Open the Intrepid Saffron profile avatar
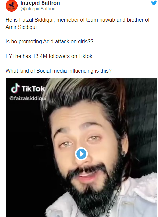Viewport: 158px width, 217px height. [x=12, y=6]
